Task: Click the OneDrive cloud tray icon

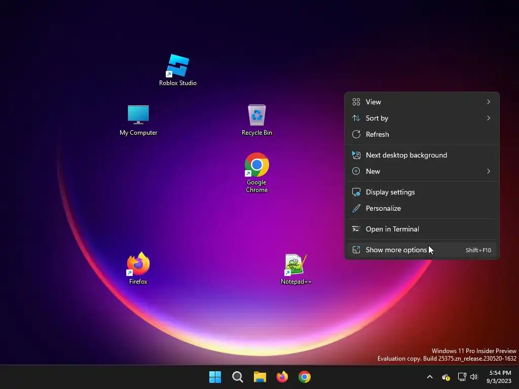Action: (x=446, y=377)
